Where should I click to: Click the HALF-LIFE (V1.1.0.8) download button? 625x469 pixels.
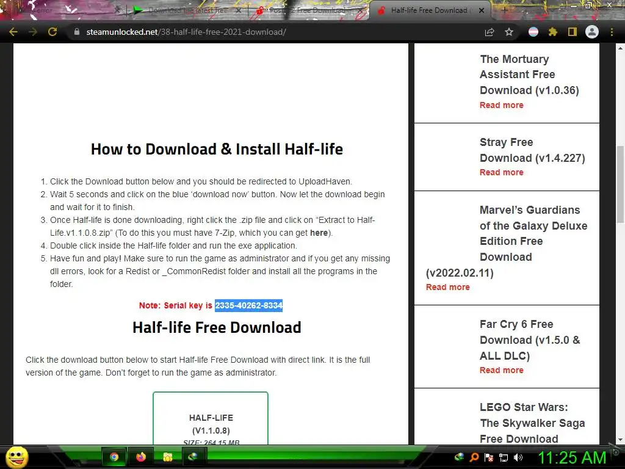pyautogui.click(x=211, y=418)
